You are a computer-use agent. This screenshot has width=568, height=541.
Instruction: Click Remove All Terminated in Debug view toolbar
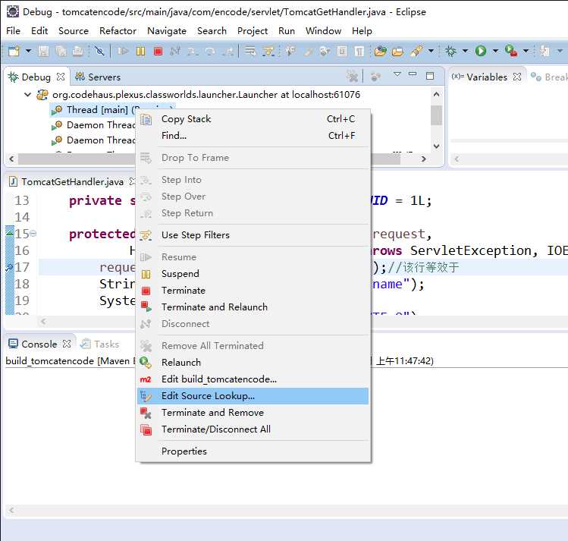click(x=352, y=76)
